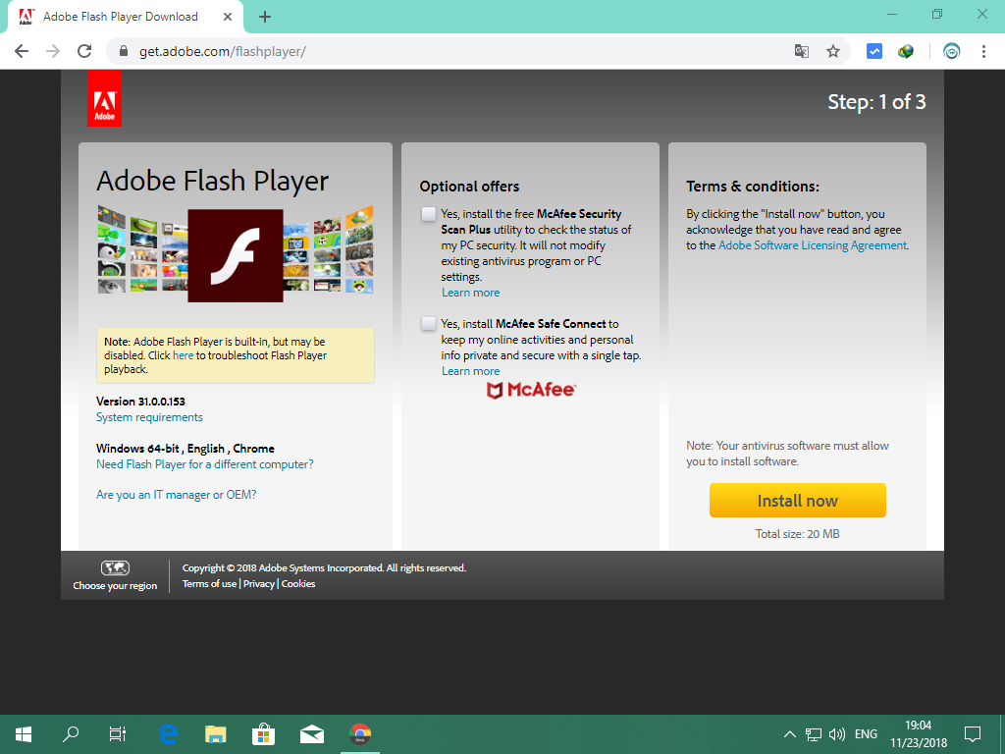Image resolution: width=1005 pixels, height=754 pixels.
Task: Open the notification center icon
Action: 973,734
